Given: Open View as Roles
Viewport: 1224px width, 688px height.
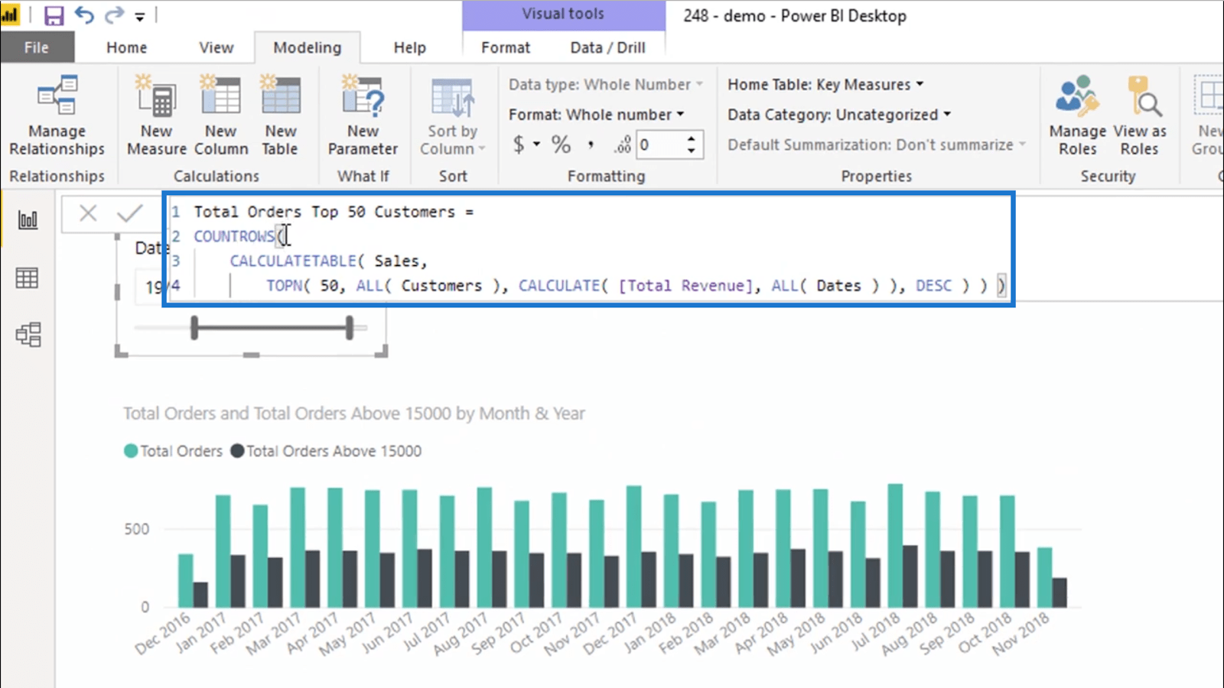Looking at the screenshot, I should click(1140, 115).
